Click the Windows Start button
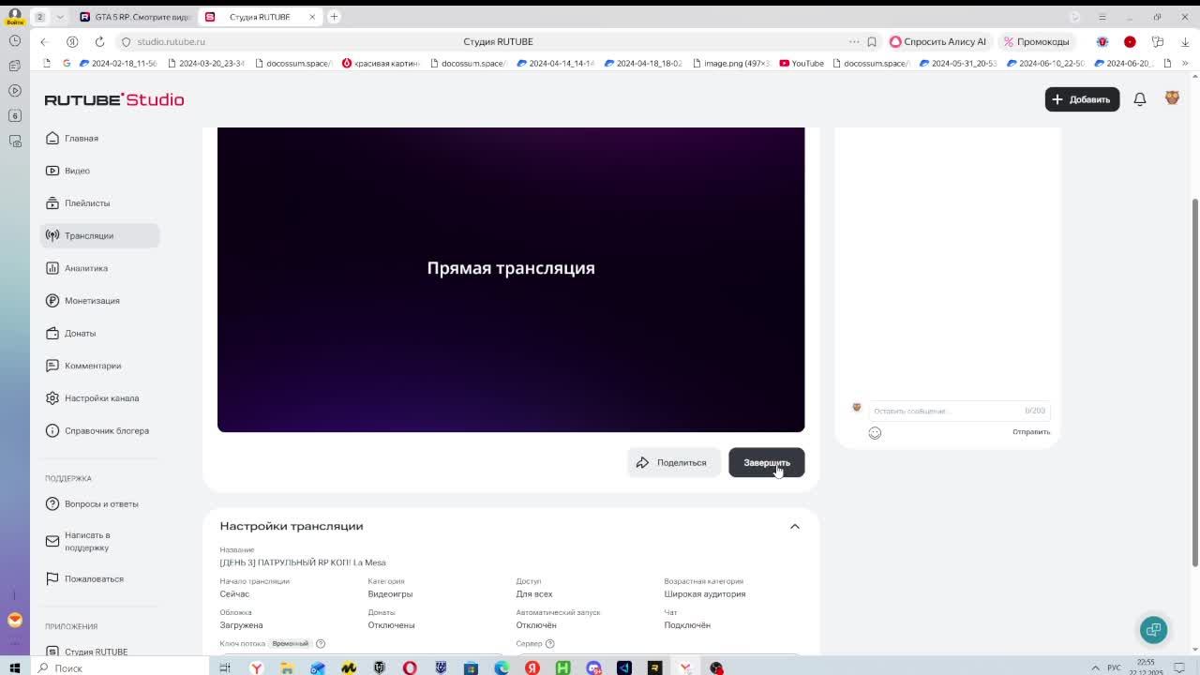 (14, 667)
